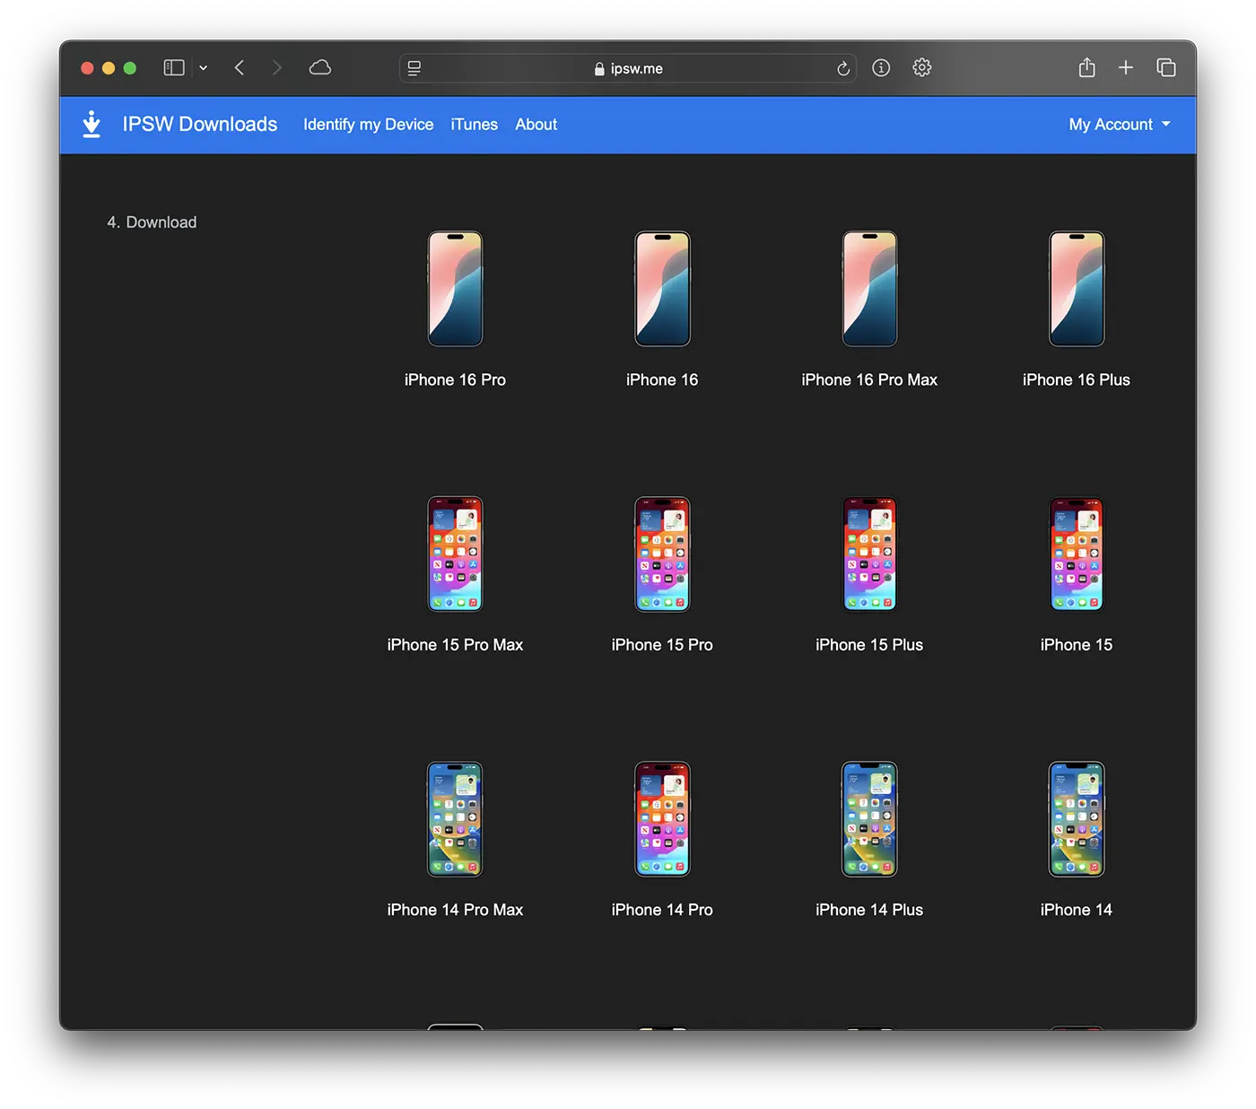Go back to previous page
The width and height of the screenshot is (1256, 1109).
240,68
